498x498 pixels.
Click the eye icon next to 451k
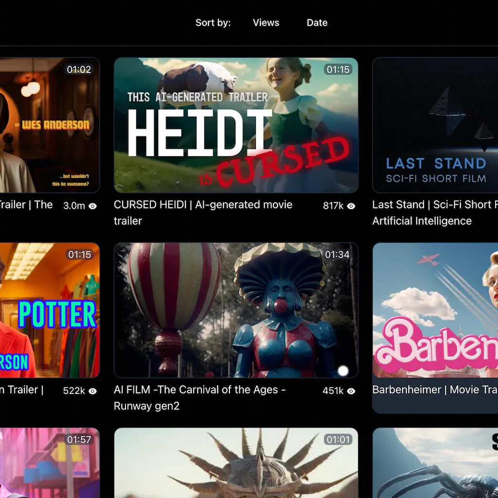pyautogui.click(x=351, y=391)
